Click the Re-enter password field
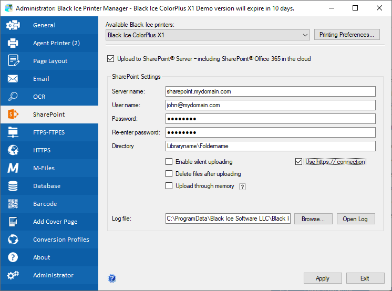Image resolution: width=392 pixels, height=291 pixels. tap(270, 132)
